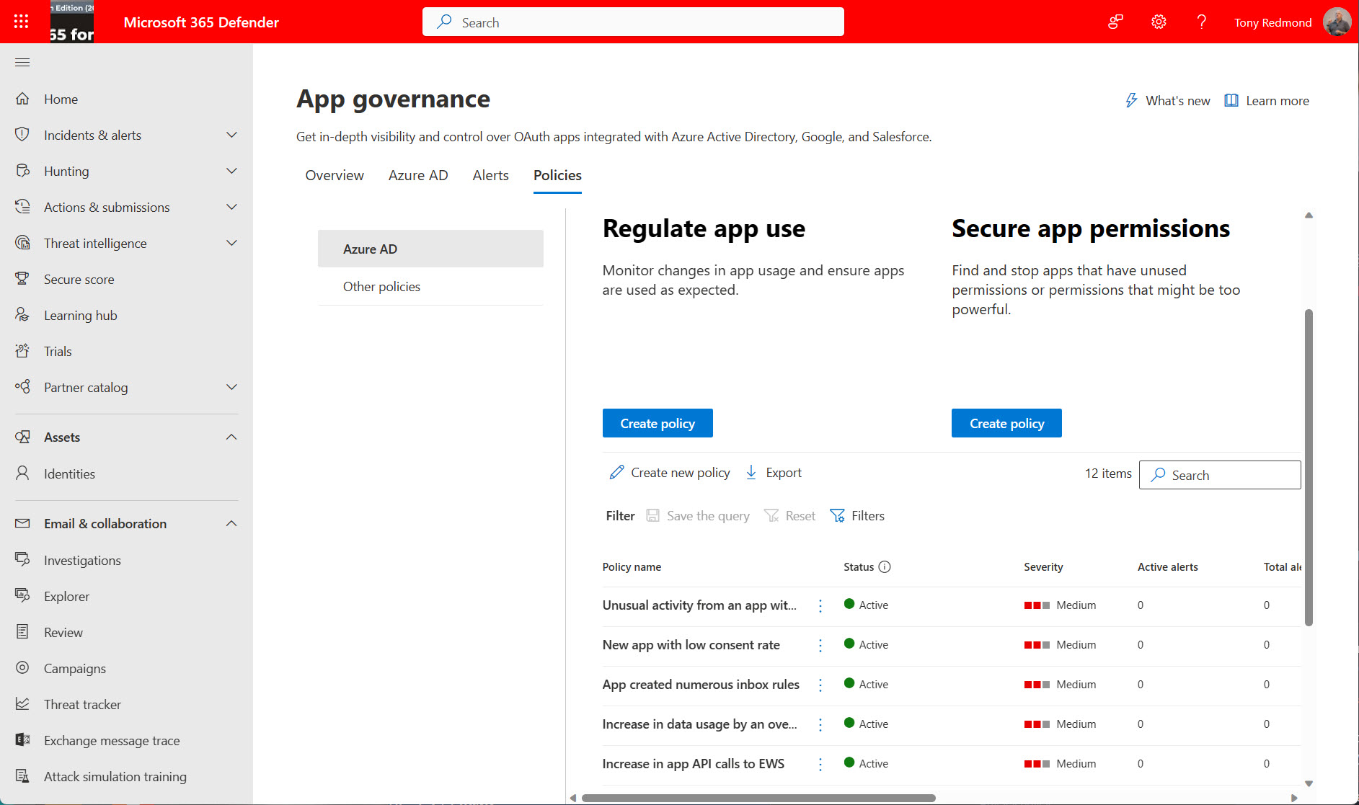Open more options for Increase in data usage policy
Screen dimensions: 1359x805
820,725
